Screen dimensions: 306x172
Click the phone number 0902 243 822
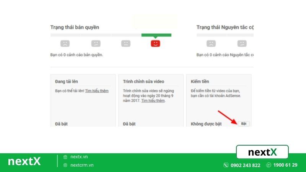click(246, 166)
